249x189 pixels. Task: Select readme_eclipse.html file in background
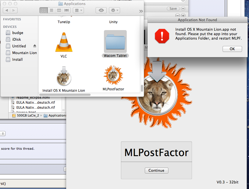(x=33, y=98)
